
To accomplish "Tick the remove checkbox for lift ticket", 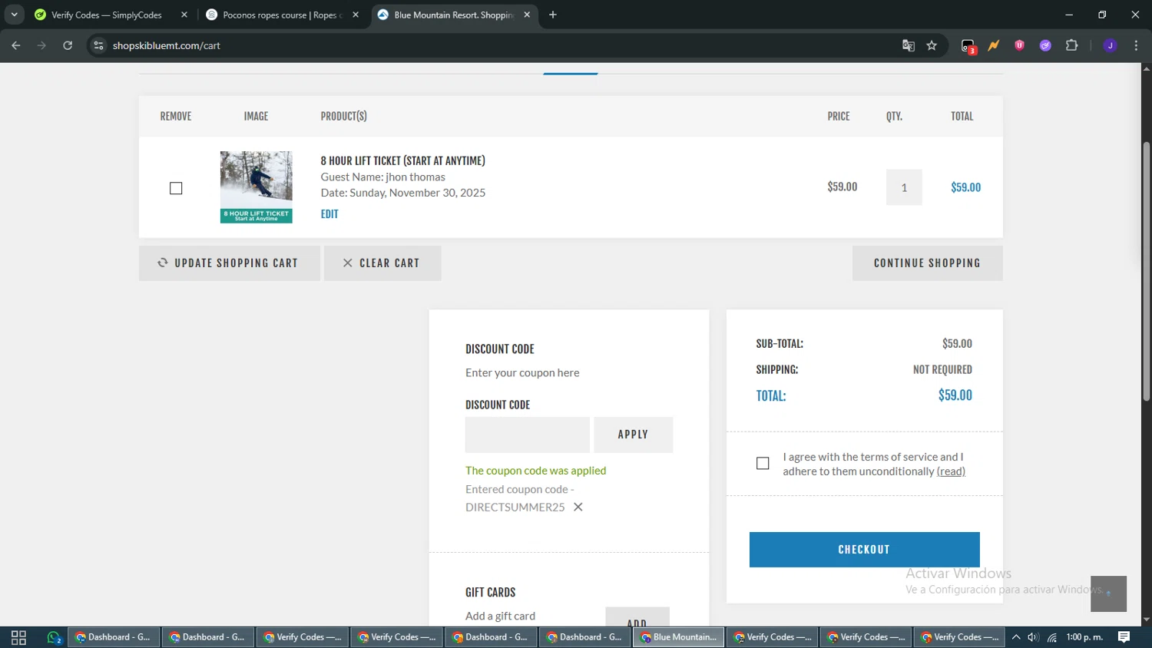I will pos(176,188).
